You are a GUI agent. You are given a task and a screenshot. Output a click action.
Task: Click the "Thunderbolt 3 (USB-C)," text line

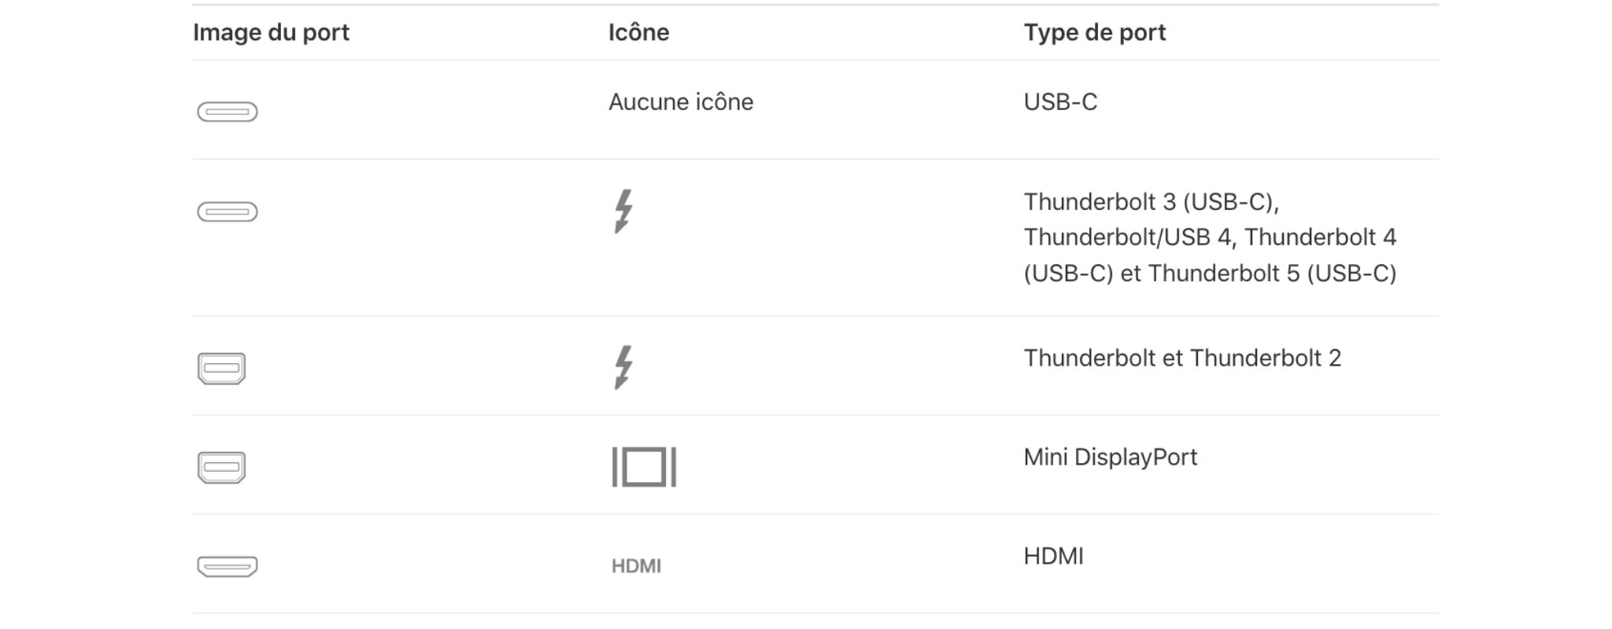click(1151, 202)
